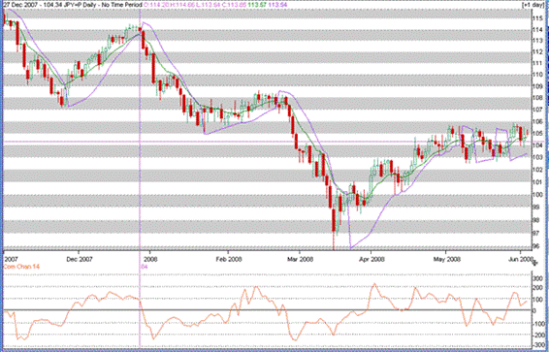Click the Mar 2008 date axis label
This screenshot has width=549, height=352.
pyautogui.click(x=300, y=259)
